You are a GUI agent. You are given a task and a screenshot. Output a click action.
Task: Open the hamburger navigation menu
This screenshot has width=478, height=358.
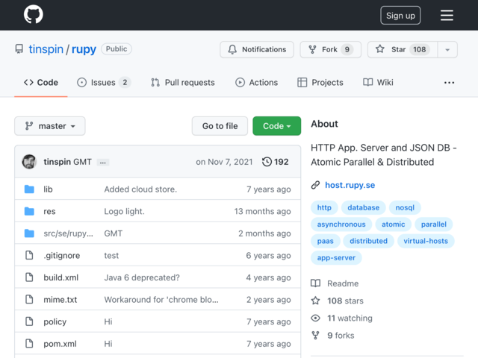[447, 15]
